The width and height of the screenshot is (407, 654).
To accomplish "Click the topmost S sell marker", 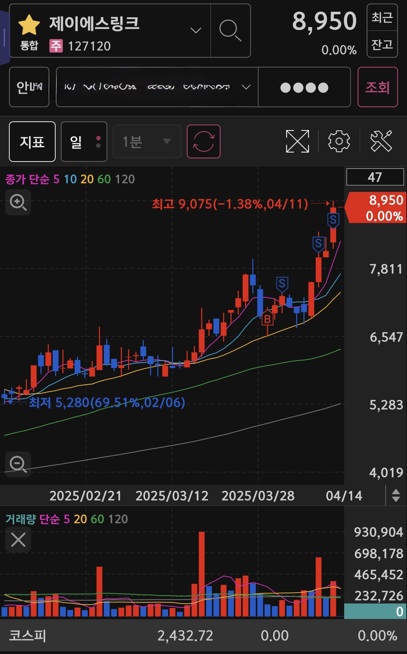I will click(x=333, y=220).
